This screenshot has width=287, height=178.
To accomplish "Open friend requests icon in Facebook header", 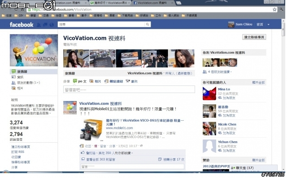I will point(39,25).
